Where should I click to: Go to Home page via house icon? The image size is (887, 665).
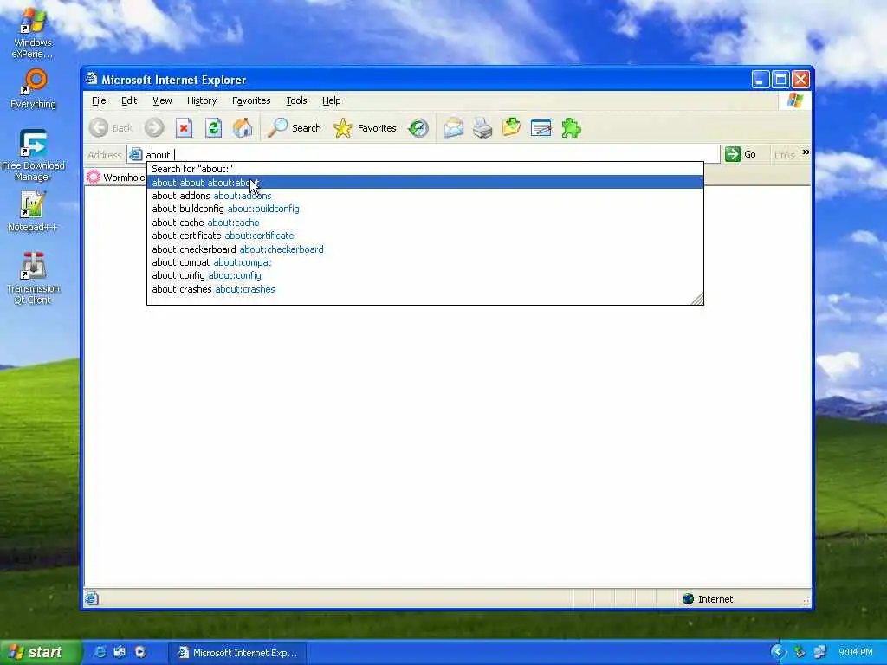tap(243, 128)
